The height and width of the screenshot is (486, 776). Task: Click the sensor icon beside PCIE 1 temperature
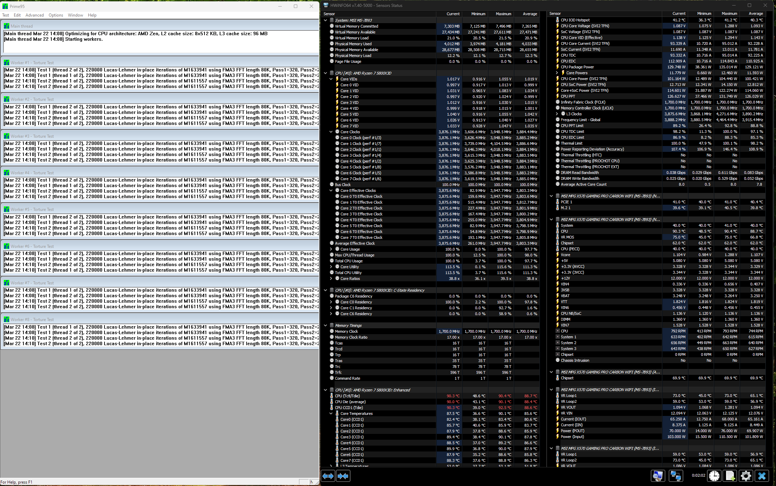558,202
